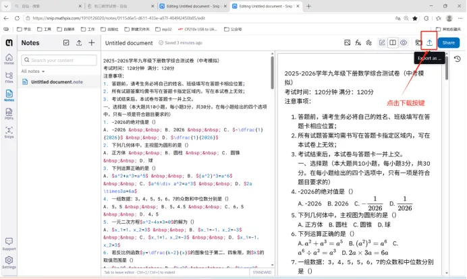Image resolution: width=467 pixels, height=279 pixels.
Task: Click the Export as download icon
Action: (x=429, y=43)
